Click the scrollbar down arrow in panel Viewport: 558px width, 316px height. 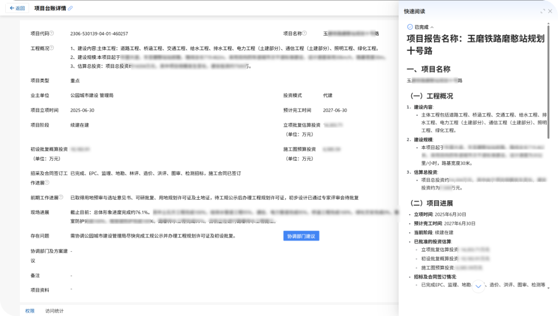click(549, 288)
